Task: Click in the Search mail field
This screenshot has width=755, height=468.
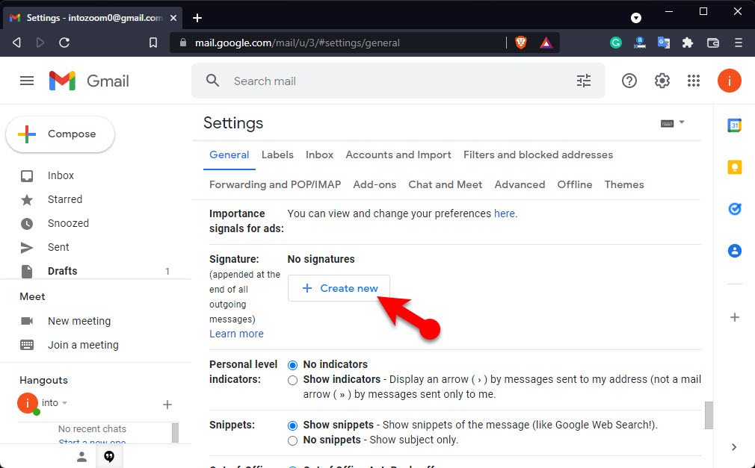Action: pos(396,81)
